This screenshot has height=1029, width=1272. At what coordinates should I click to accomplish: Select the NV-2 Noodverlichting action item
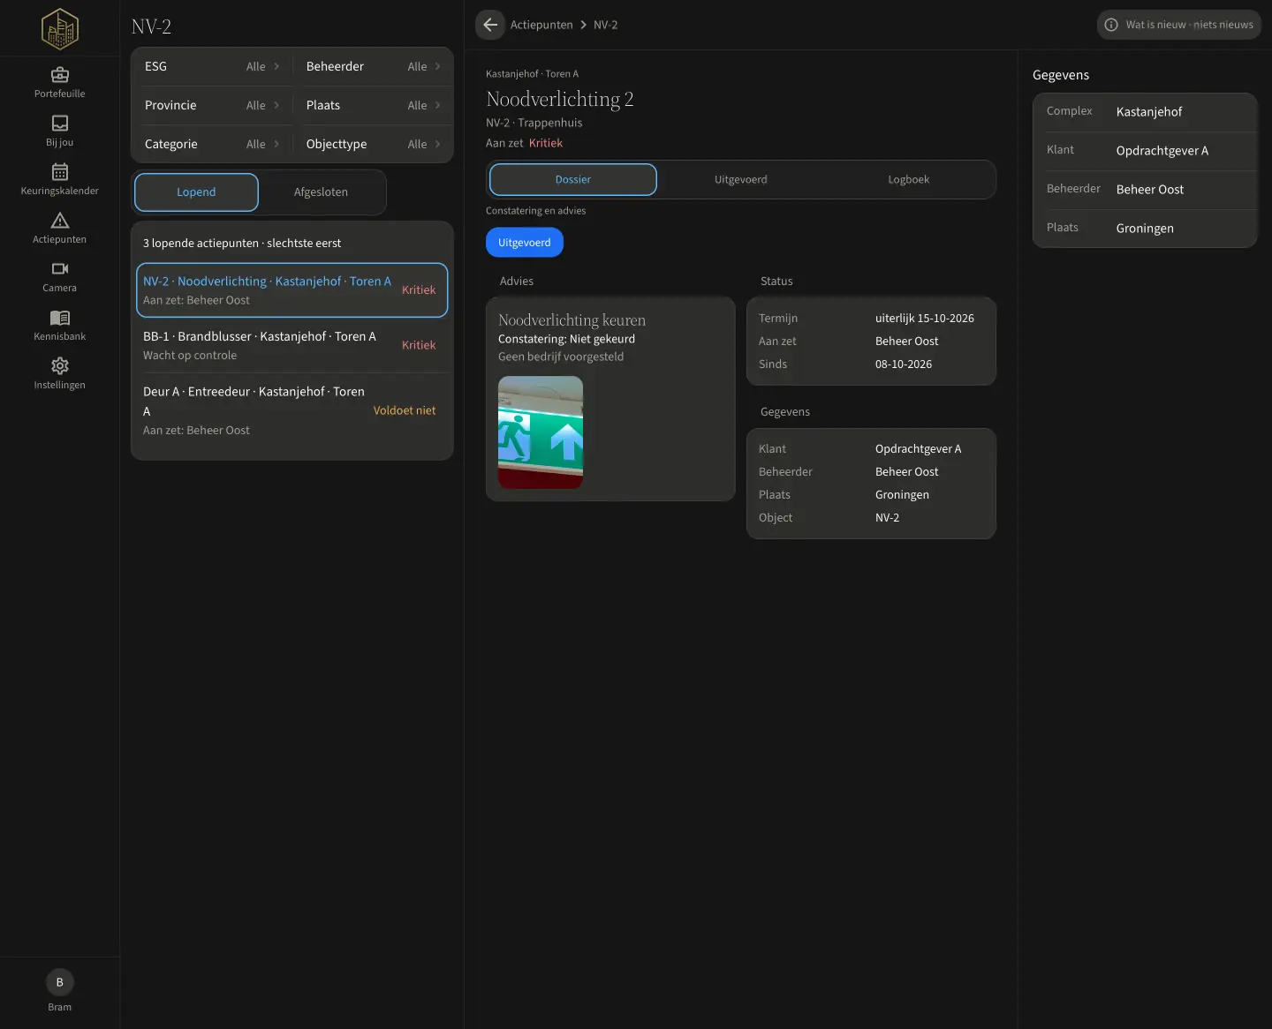(291, 290)
